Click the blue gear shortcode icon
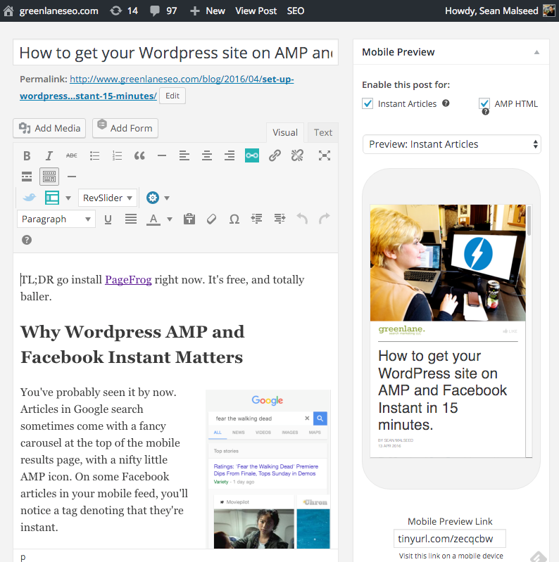Viewport: 559px width, 562px height. click(153, 198)
